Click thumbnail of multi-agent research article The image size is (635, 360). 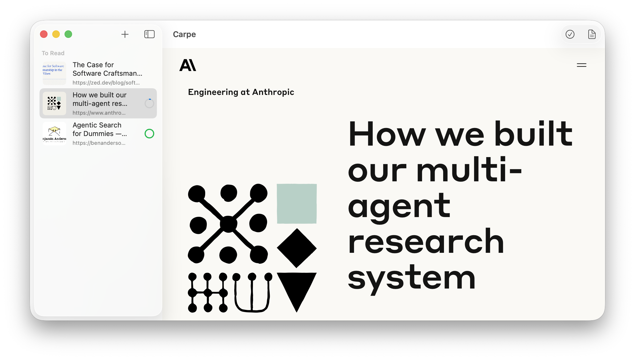(x=54, y=103)
